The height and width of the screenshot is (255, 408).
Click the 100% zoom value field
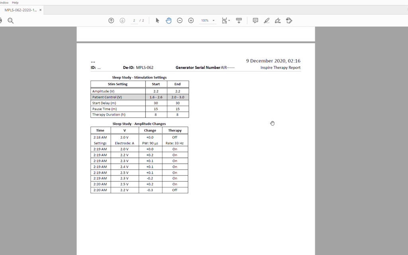[205, 21]
